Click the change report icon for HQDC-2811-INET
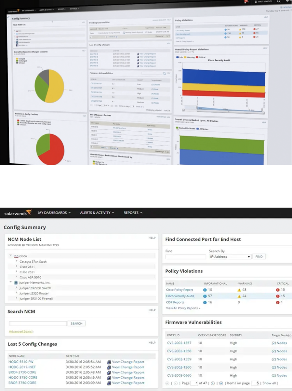This screenshot has height=391, width=292. coord(109,367)
